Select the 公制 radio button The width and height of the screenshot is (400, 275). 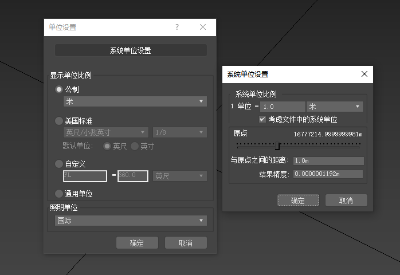[59, 89]
